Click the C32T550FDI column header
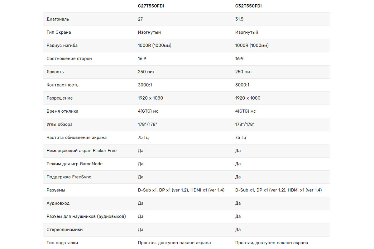374x249 pixels. tap(248, 6)
